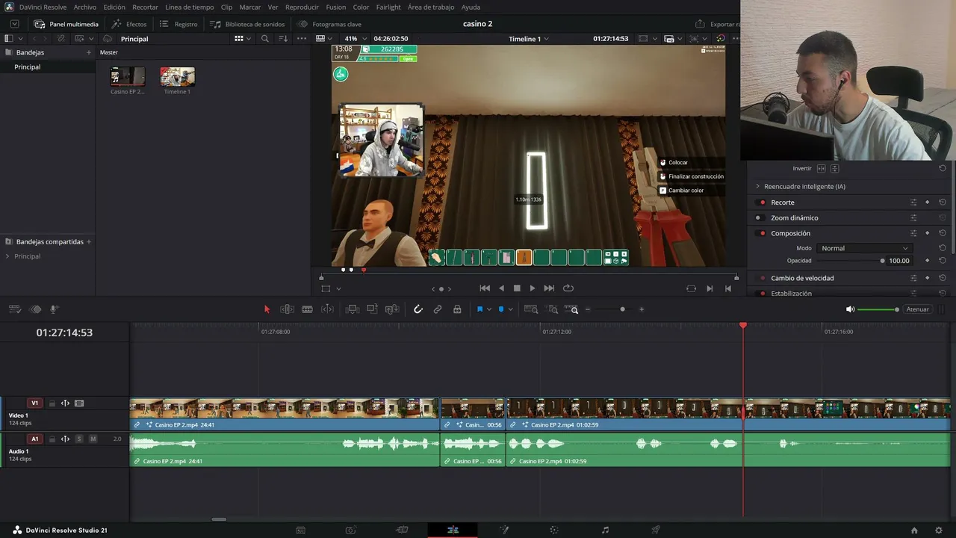956x538 pixels.
Task: Toggle linked selection chain icon
Action: (438, 309)
